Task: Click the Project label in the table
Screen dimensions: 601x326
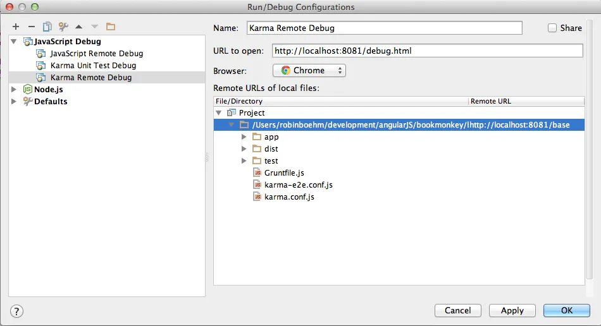Action: pyautogui.click(x=252, y=112)
